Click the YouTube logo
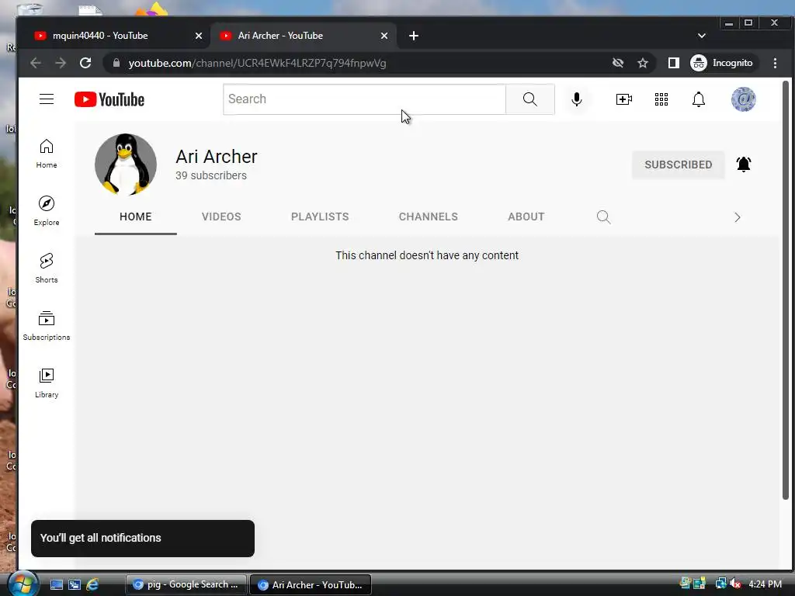 click(x=109, y=99)
